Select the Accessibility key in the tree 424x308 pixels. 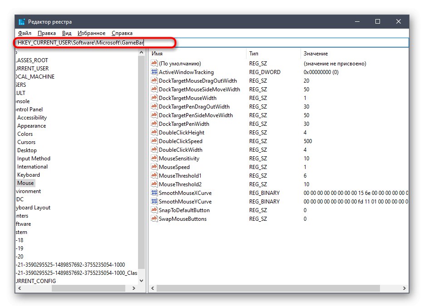32,118
